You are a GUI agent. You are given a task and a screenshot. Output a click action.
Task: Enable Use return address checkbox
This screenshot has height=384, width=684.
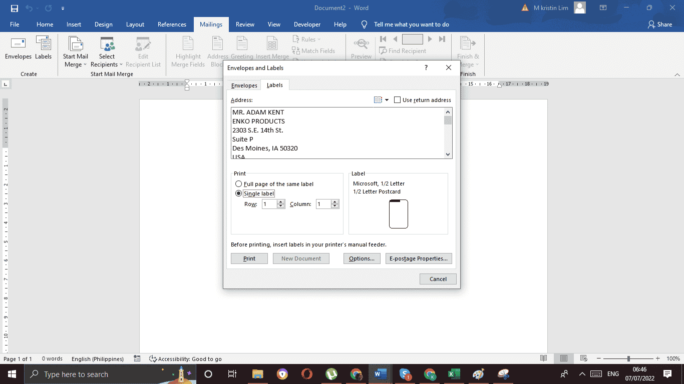coord(398,100)
